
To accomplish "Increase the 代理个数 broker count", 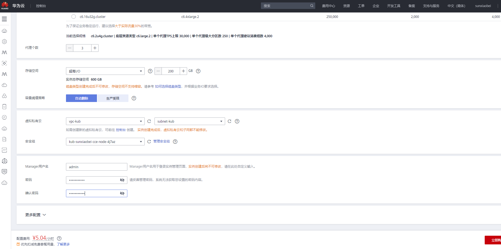I will [x=95, y=48].
